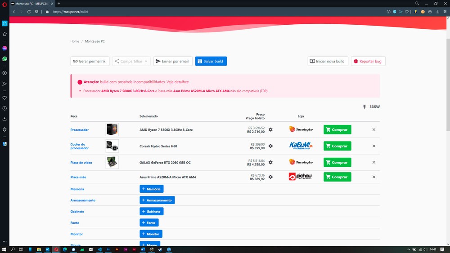Expand the Compartilhar dropdown
Screen dimensions: 450x253
131,61
